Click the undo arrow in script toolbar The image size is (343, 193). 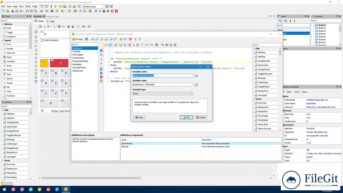(x=147, y=45)
